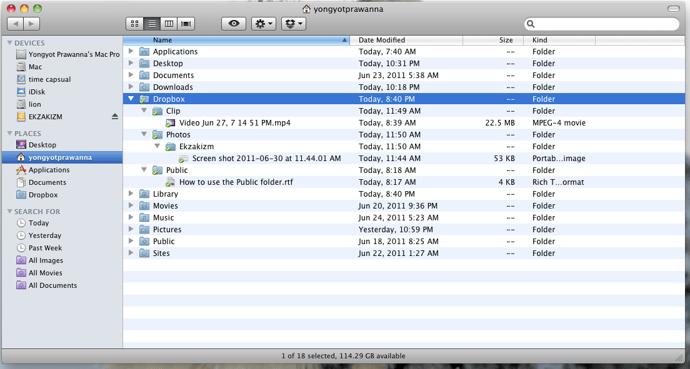This screenshot has height=369, width=690.
Task: Switch to icon view
Action: (x=134, y=24)
